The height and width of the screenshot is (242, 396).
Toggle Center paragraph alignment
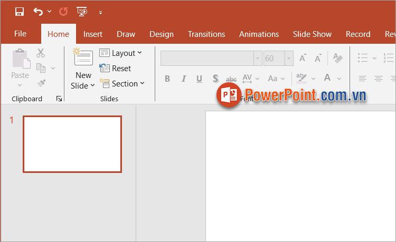tap(379, 79)
